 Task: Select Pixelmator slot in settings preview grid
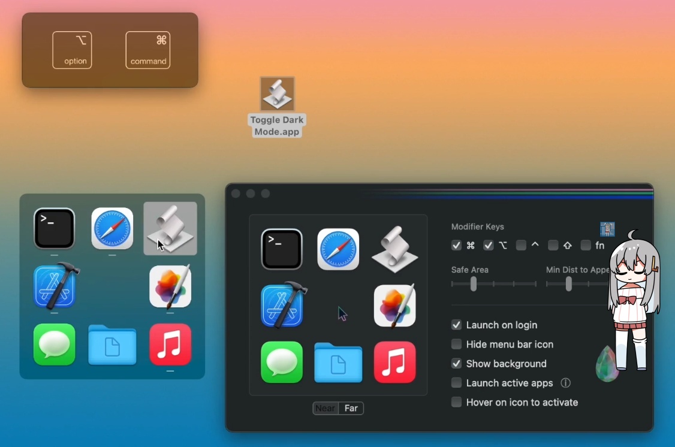(395, 305)
